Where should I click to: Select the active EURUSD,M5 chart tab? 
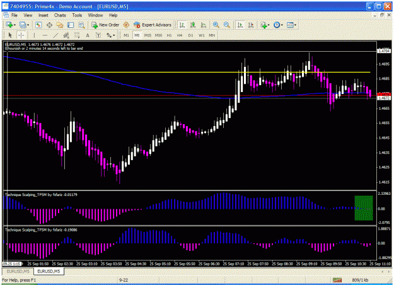click(x=49, y=271)
